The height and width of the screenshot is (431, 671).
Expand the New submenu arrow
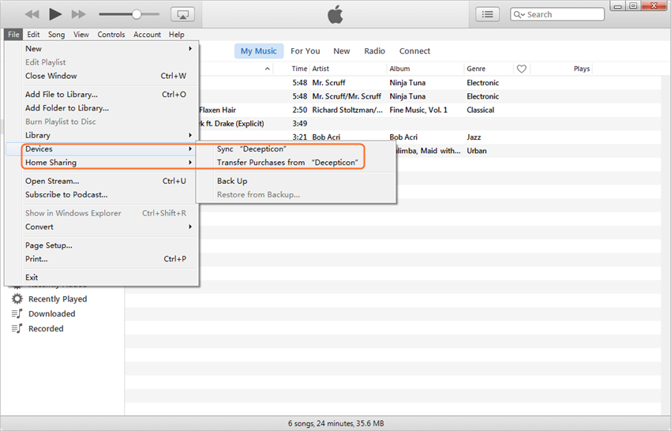(189, 49)
